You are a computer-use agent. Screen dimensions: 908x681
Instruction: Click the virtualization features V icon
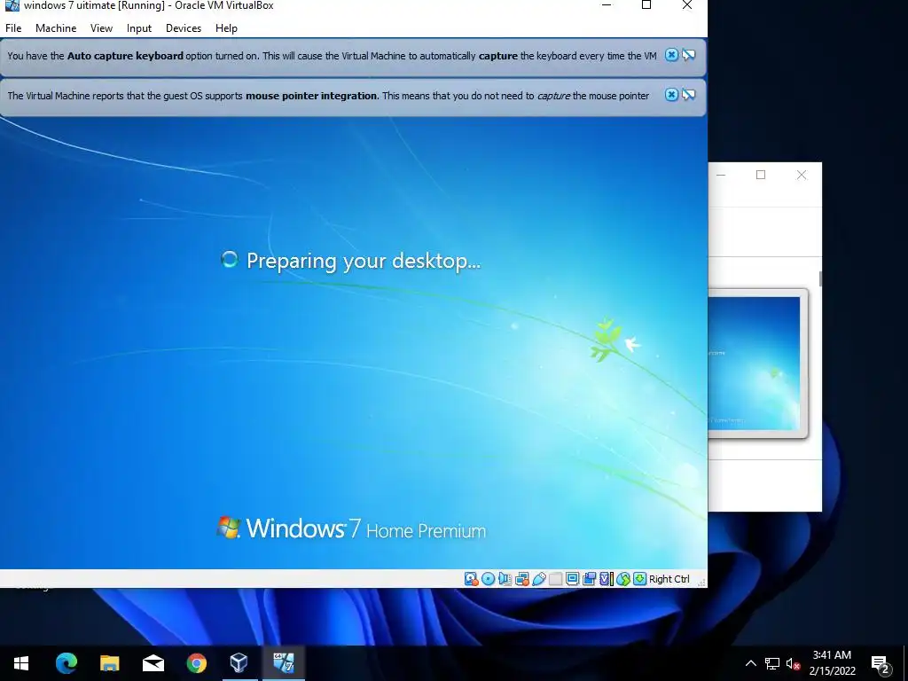[606, 579]
